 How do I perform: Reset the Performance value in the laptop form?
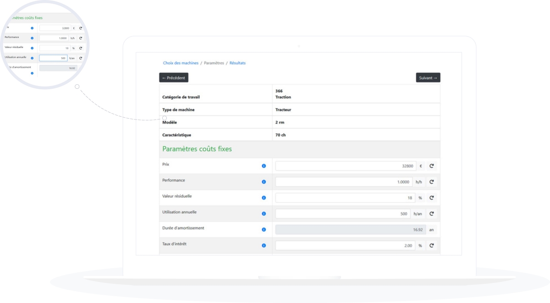click(x=431, y=182)
